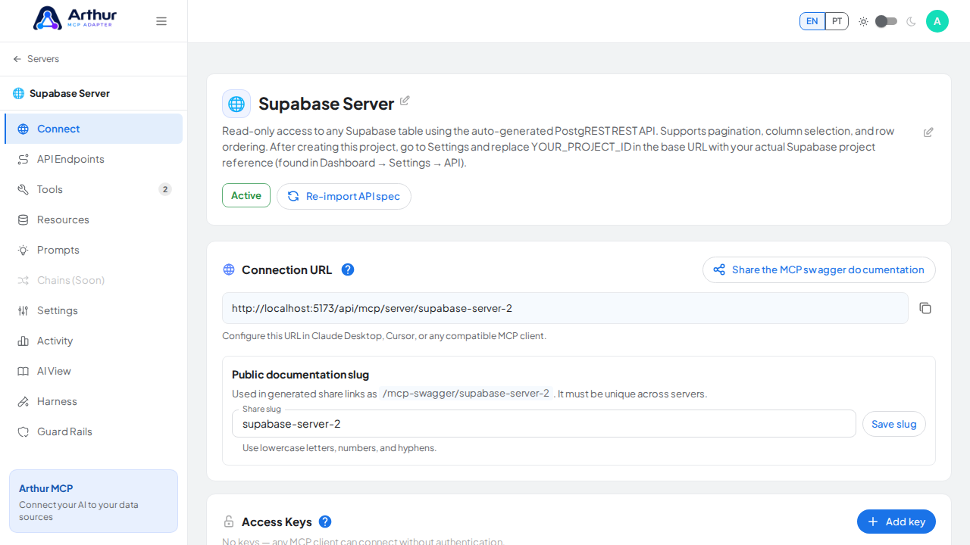The image size is (970, 545).
Task: Click the Save slug button
Action: pyautogui.click(x=894, y=424)
